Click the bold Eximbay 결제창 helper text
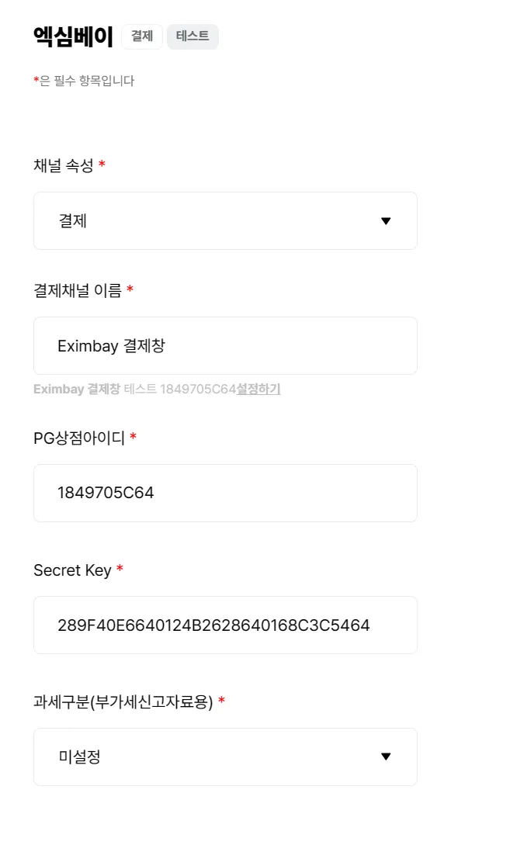The width and height of the screenshot is (510, 852). (76, 390)
